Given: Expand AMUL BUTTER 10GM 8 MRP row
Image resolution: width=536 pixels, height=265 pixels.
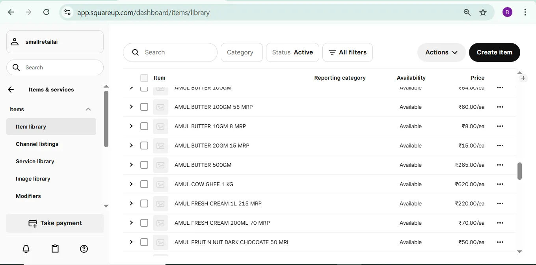Looking at the screenshot, I should pyautogui.click(x=131, y=126).
